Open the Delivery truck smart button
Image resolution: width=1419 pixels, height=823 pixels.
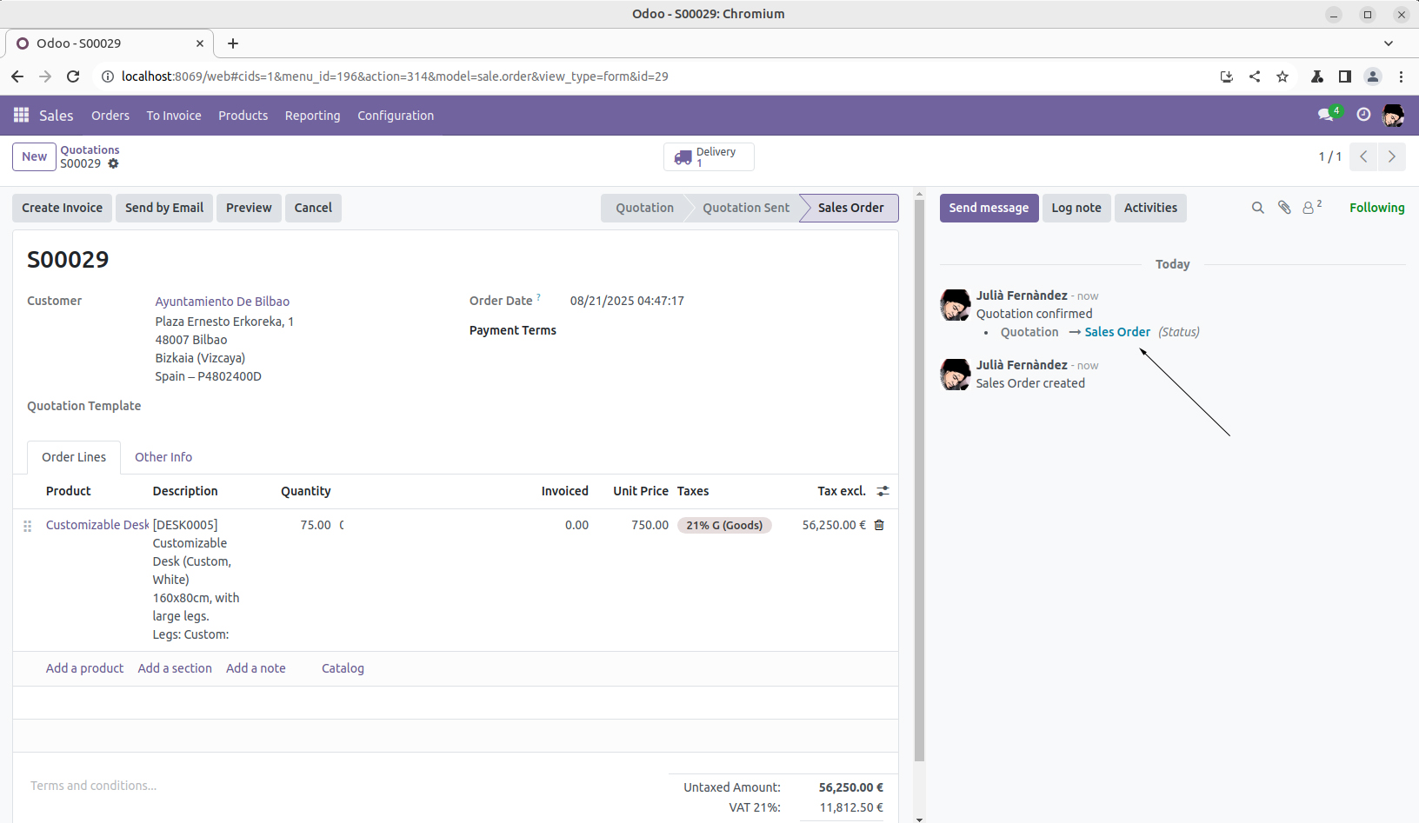pyautogui.click(x=708, y=156)
